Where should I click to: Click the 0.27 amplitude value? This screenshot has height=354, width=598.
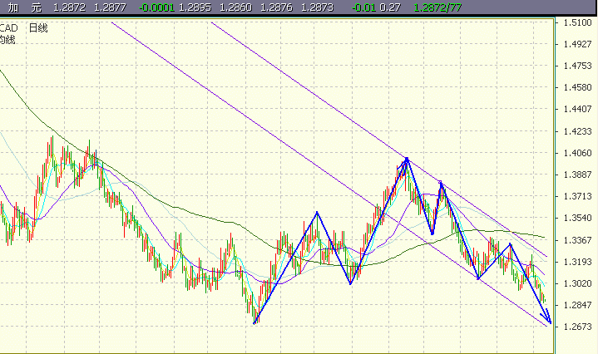[x=390, y=7]
